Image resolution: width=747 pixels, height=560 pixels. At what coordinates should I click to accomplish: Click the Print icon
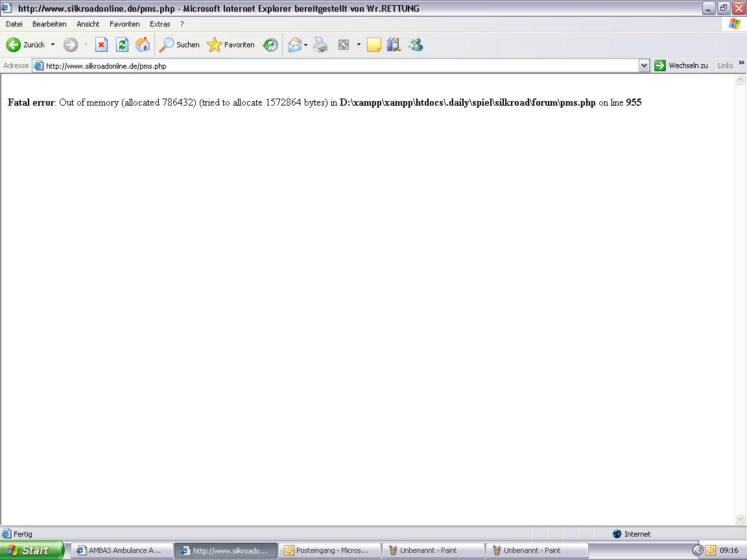point(320,45)
